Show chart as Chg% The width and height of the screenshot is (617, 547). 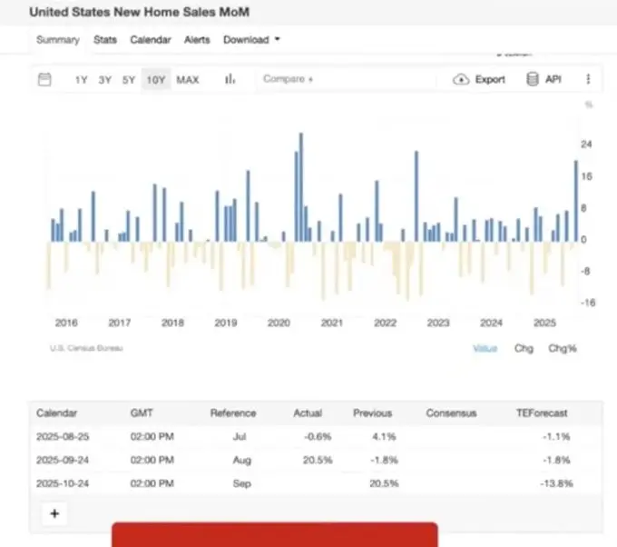[562, 348]
